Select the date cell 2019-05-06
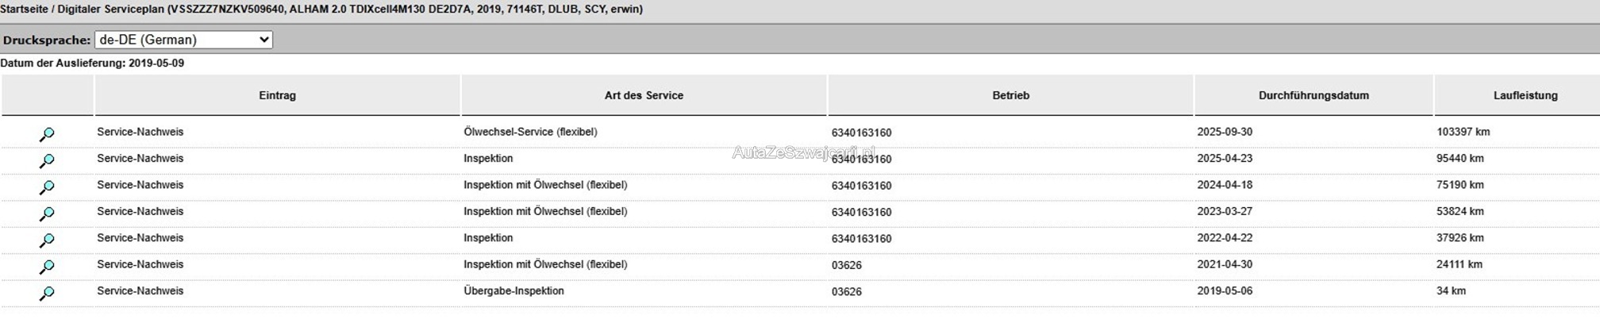The height and width of the screenshot is (319, 1600). coord(1225,291)
